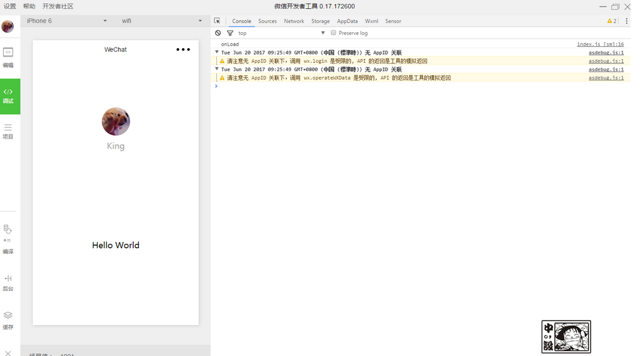The width and height of the screenshot is (640, 356).
Task: Open asdebug.js:1 link on second timestamp row
Action: (x=606, y=69)
